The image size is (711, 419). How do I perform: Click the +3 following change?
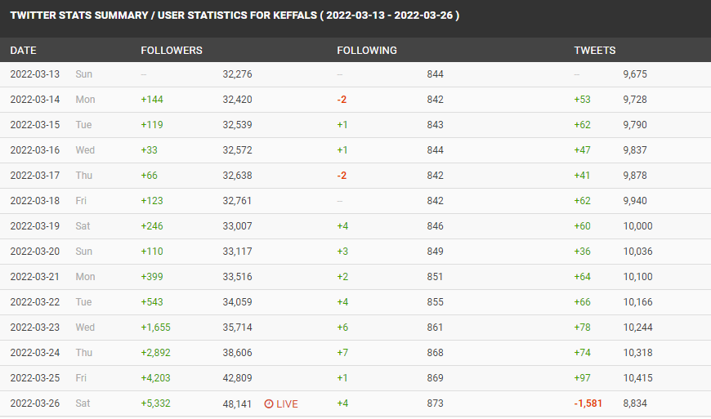coord(342,252)
